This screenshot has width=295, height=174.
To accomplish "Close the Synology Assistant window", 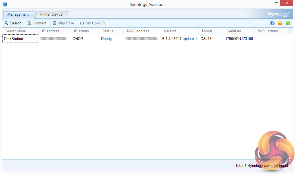I will [286, 3].
